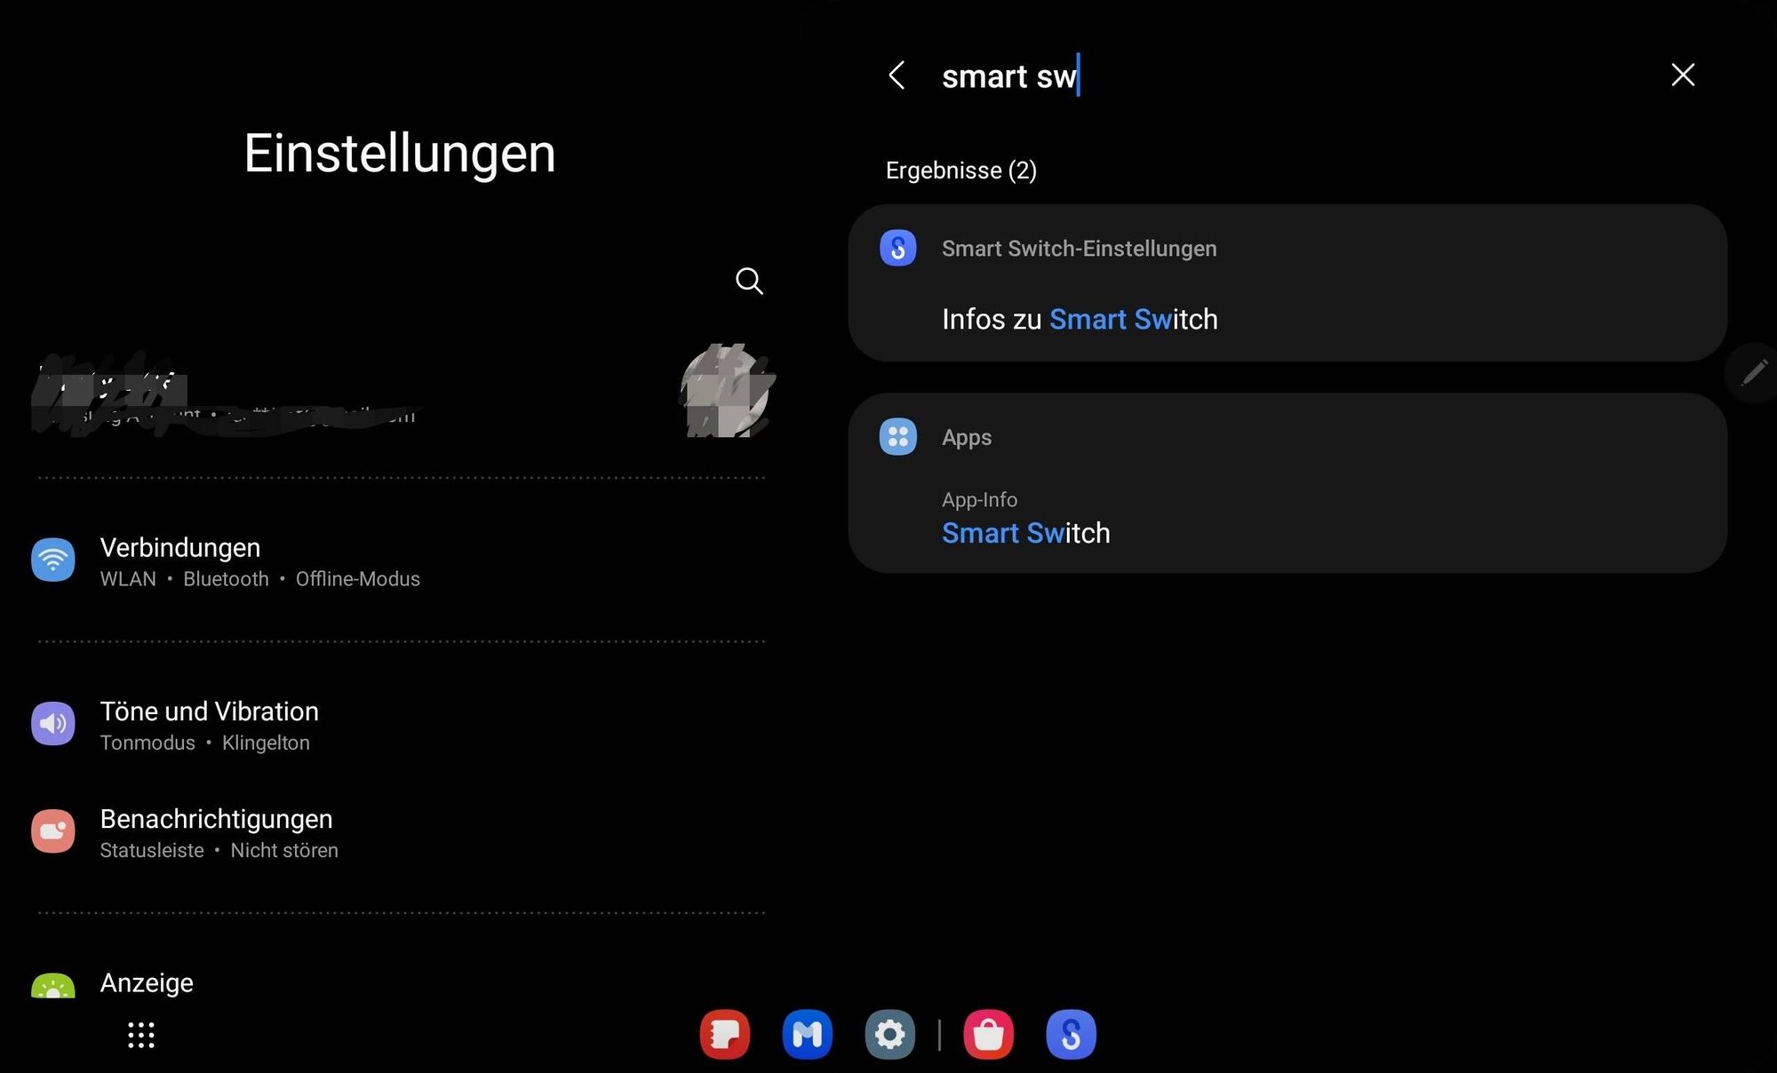
Task: Open Töne und Vibration settings
Action: tap(400, 726)
